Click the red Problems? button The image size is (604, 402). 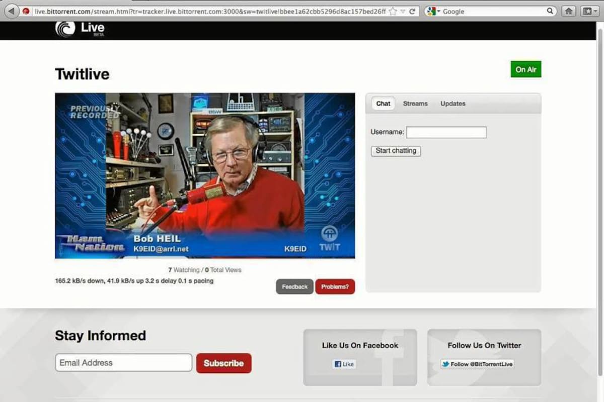coord(335,286)
